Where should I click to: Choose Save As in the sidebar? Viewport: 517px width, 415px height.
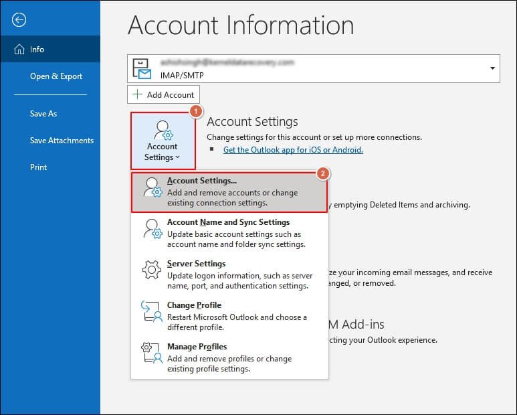50,114
